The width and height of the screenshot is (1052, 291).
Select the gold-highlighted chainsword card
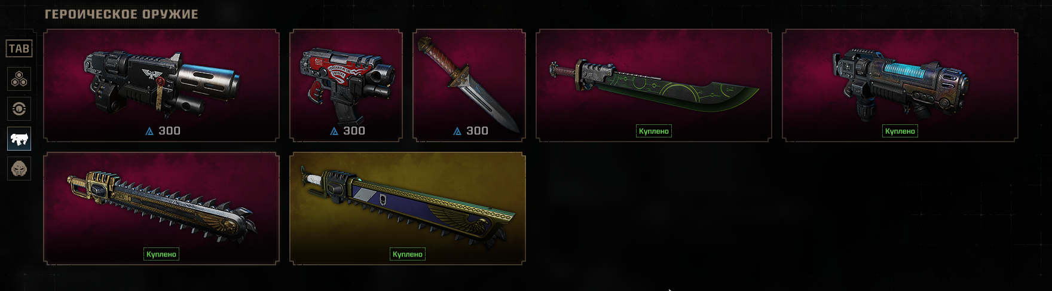[x=408, y=209]
